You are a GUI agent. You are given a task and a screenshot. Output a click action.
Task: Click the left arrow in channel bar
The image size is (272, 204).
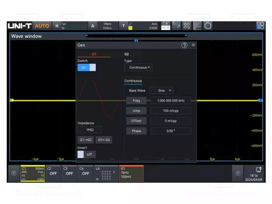[14, 173]
